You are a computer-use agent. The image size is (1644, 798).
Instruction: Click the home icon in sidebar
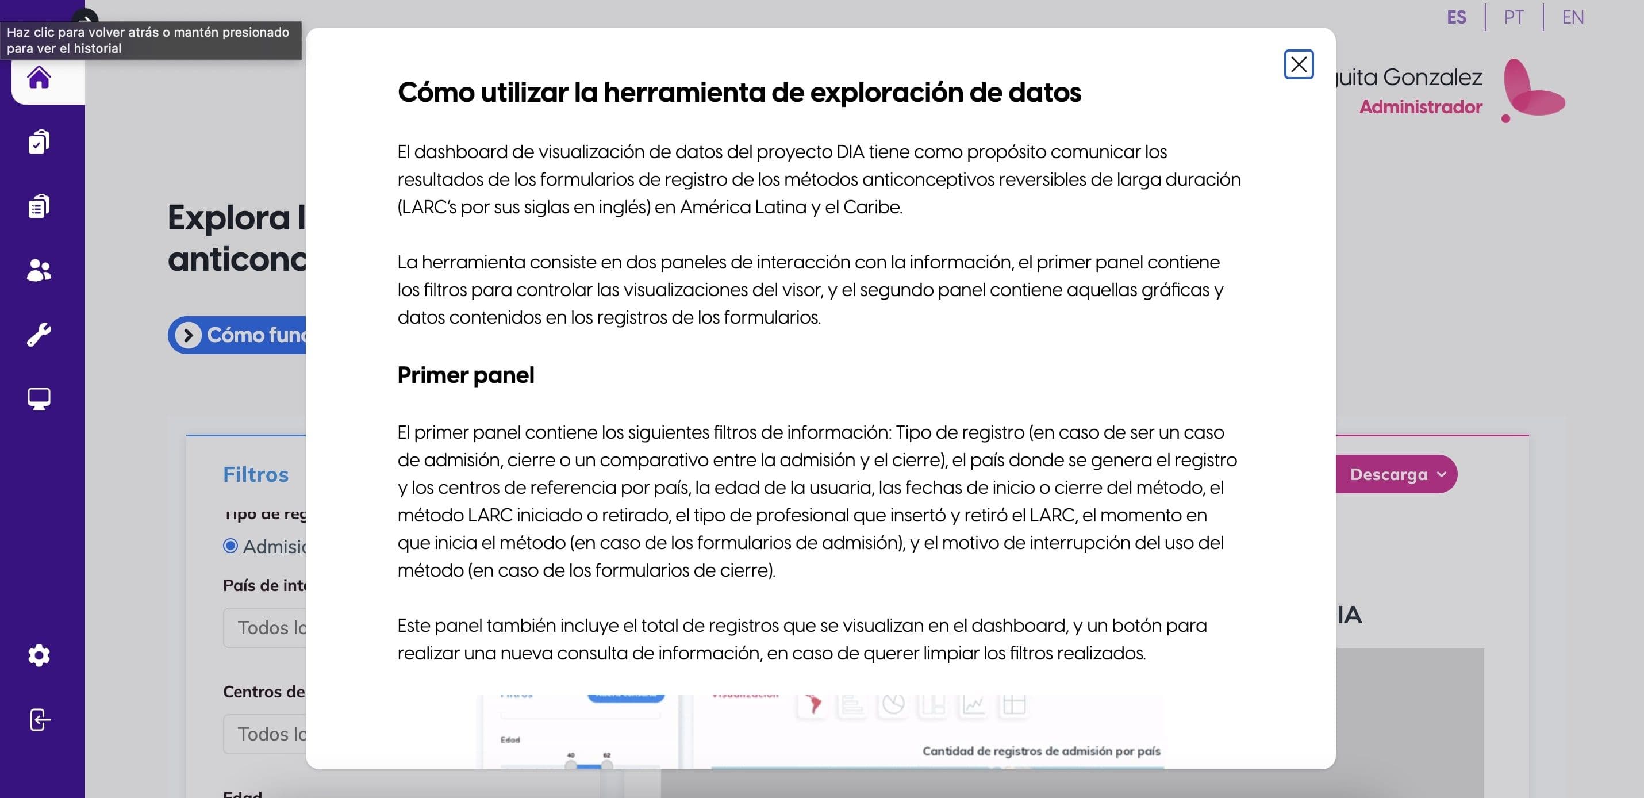[39, 78]
